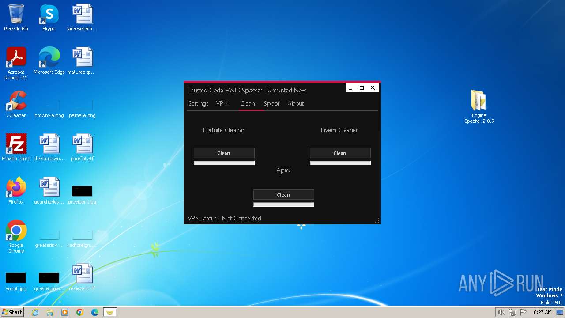565x318 pixels.
Task: Select the greaterinv file icon
Action: (49, 238)
